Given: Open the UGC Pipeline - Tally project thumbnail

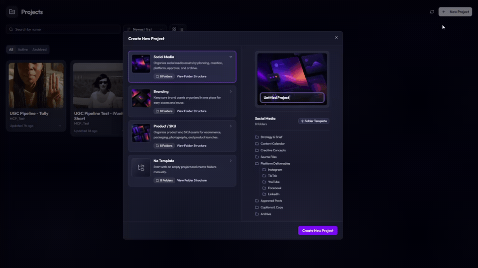Looking at the screenshot, I should point(36,85).
